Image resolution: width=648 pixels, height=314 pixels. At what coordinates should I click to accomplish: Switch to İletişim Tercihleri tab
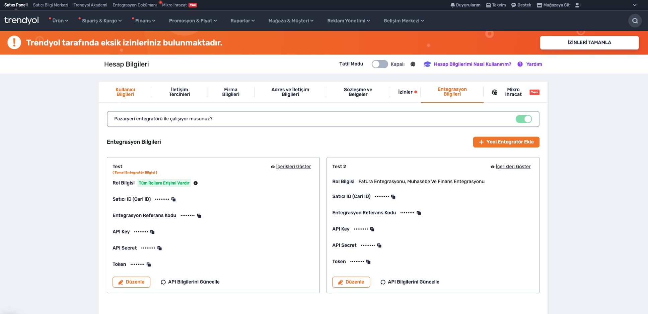tap(179, 92)
